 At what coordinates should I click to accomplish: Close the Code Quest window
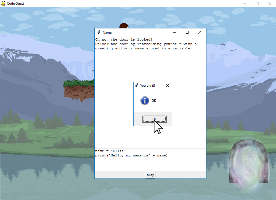pos(270,4)
